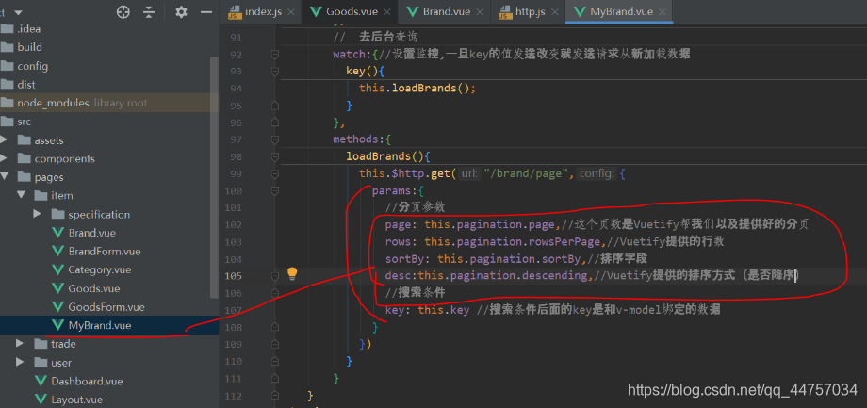The image size is (867, 408).
Task: Open Dashboard.vue in project tree
Action: coord(87,381)
